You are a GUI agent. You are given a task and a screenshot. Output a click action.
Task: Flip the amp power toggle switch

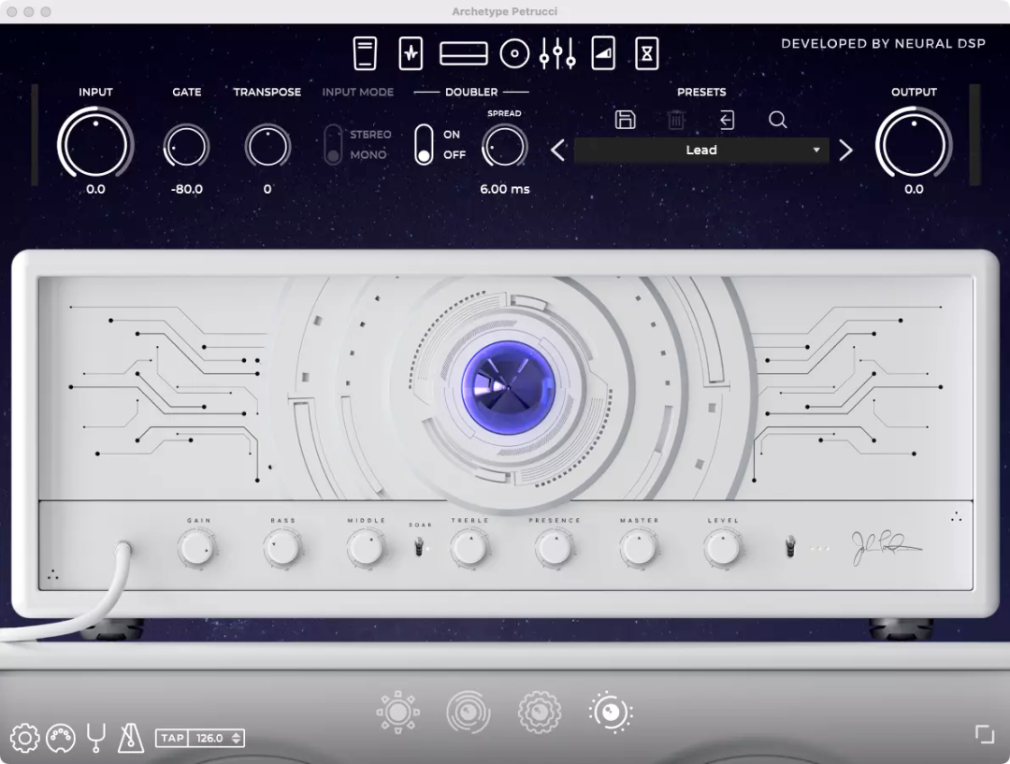790,546
